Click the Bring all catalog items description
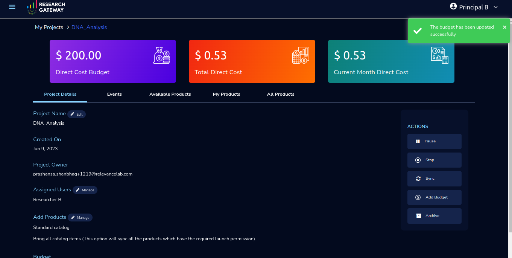Screen dimensions: 512x258 click(144, 239)
